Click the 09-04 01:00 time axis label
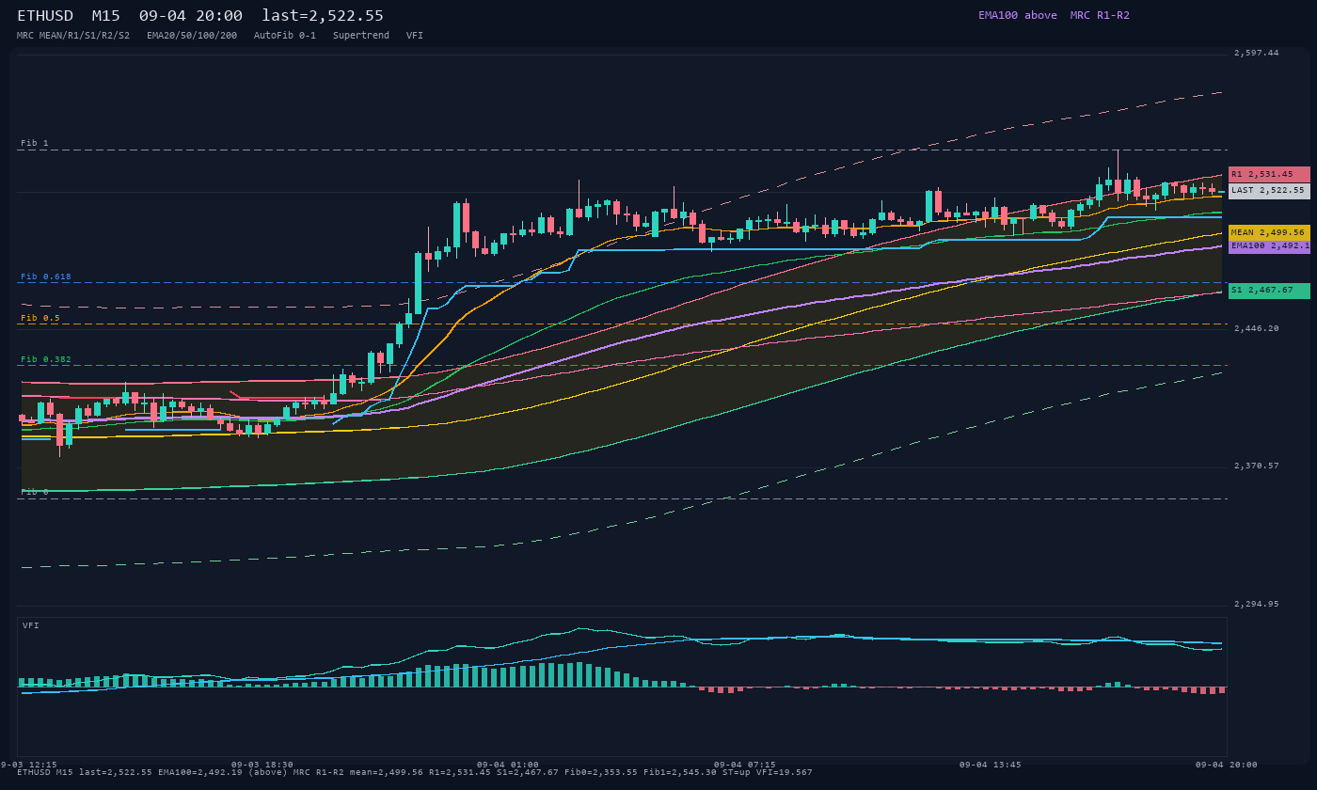 pos(508,765)
